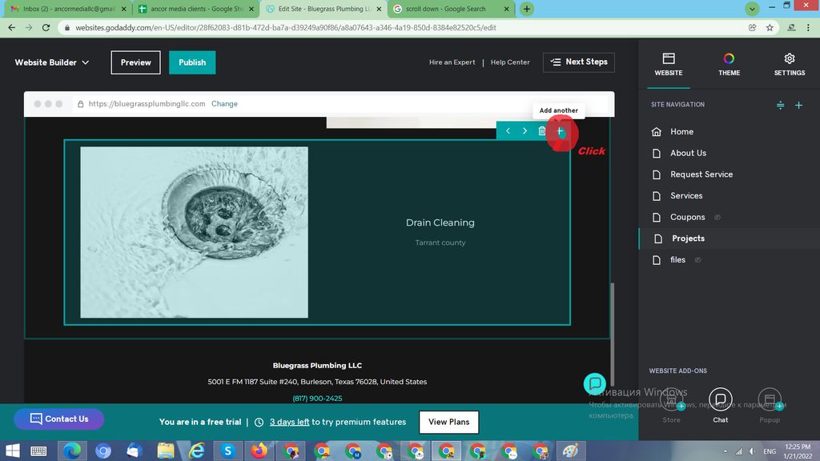
Task: Switch to the Theme tab
Action: [729, 64]
